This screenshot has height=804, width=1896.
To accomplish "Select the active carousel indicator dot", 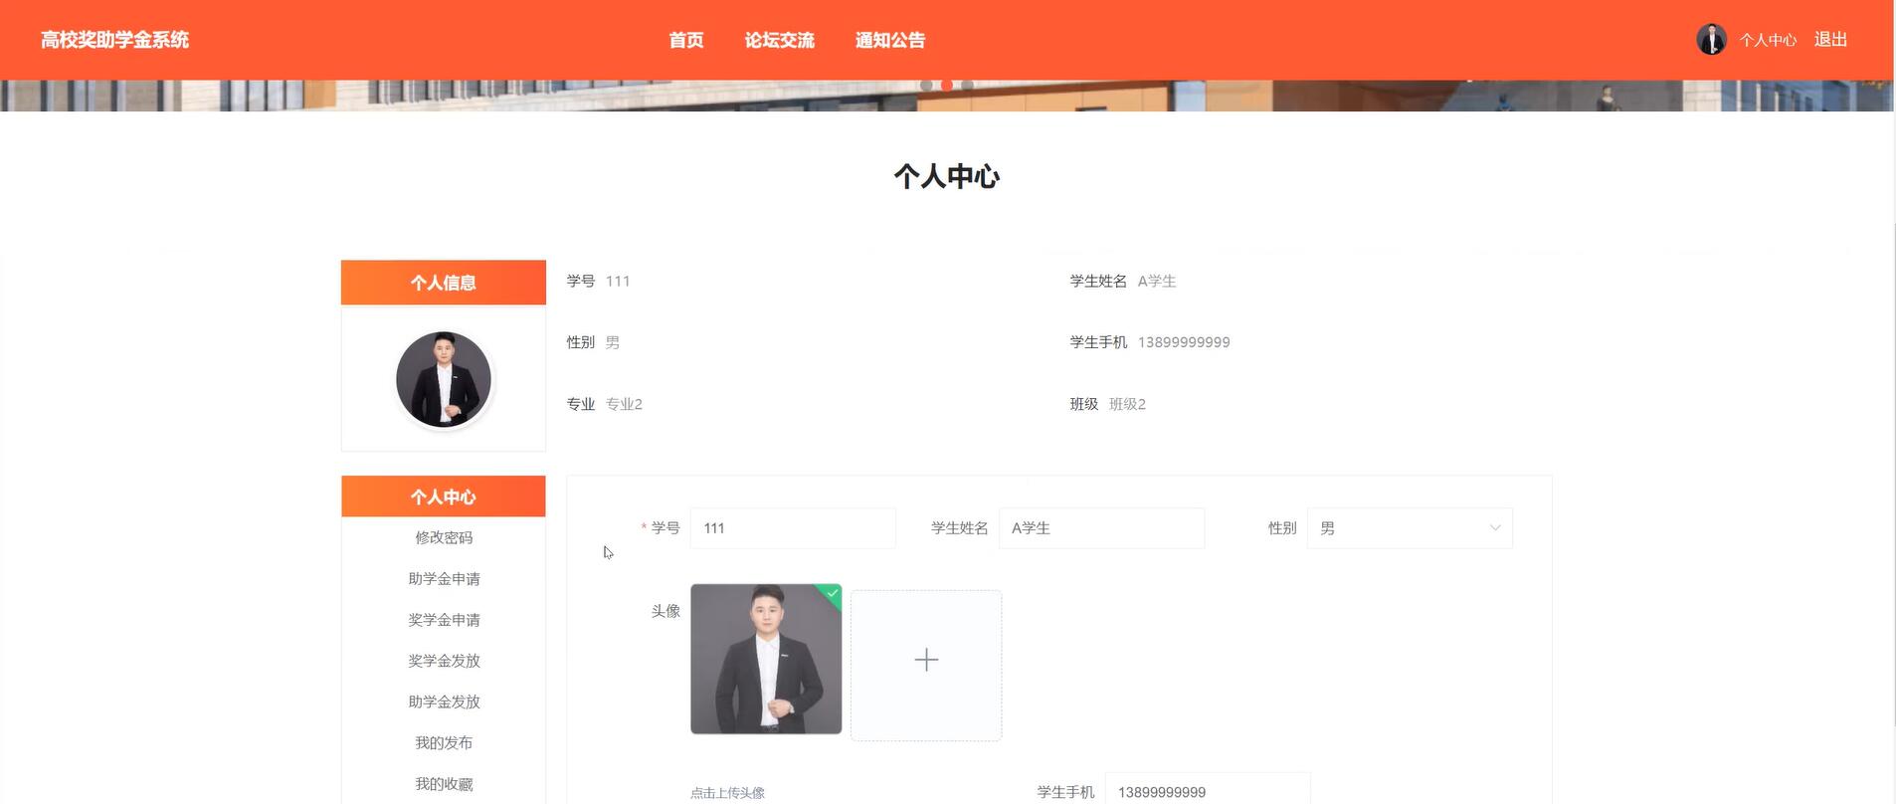I will (947, 86).
